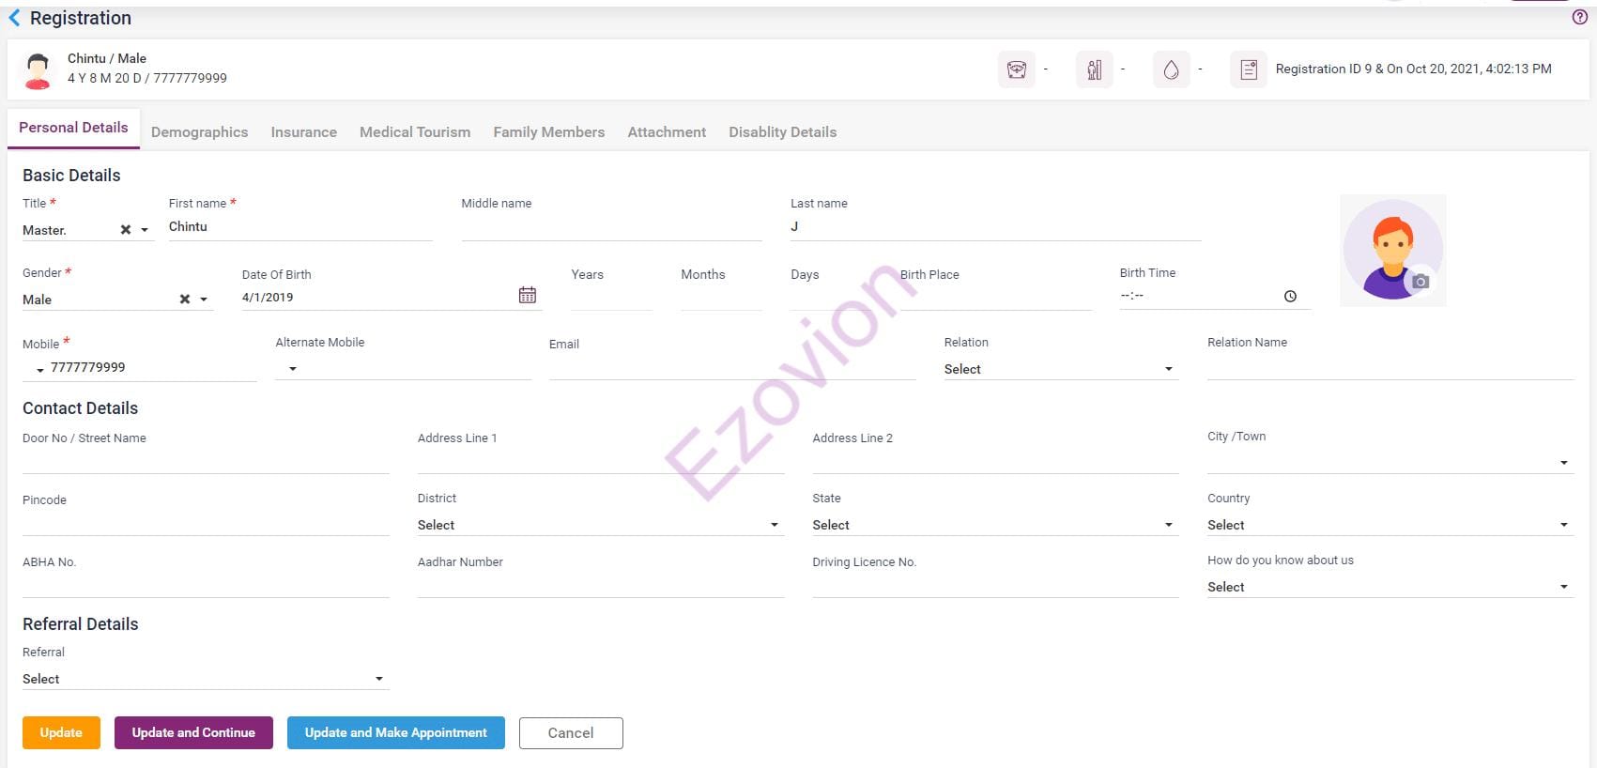Click the Email input field
The height and width of the screenshot is (768, 1597).
point(731,368)
